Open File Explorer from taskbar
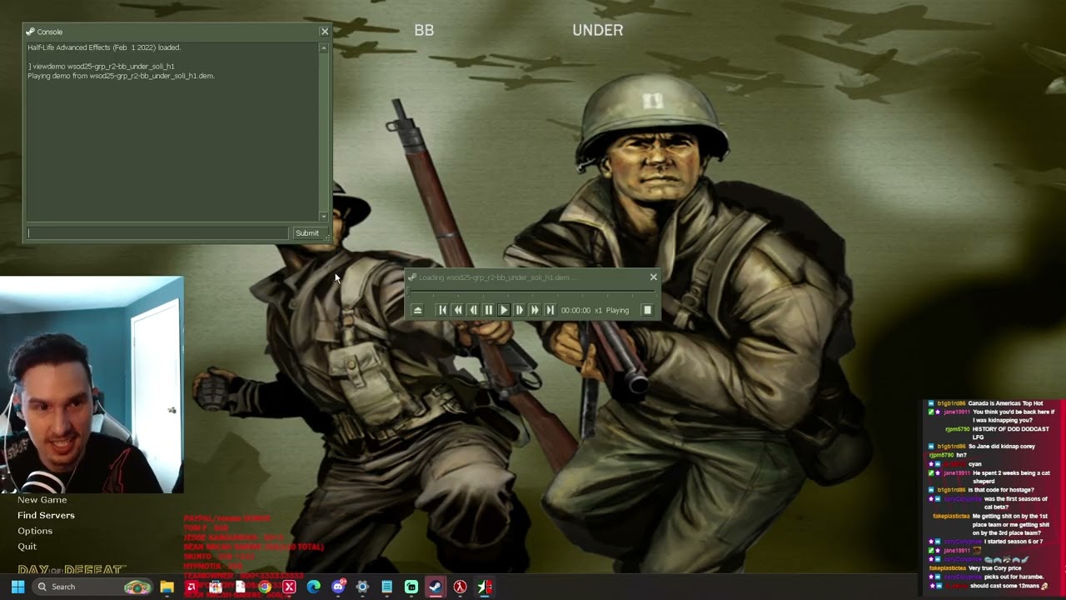This screenshot has height=600, width=1066. pos(167,587)
